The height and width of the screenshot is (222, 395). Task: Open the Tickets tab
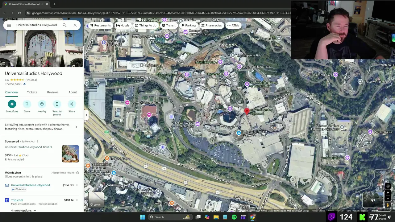coord(32,92)
